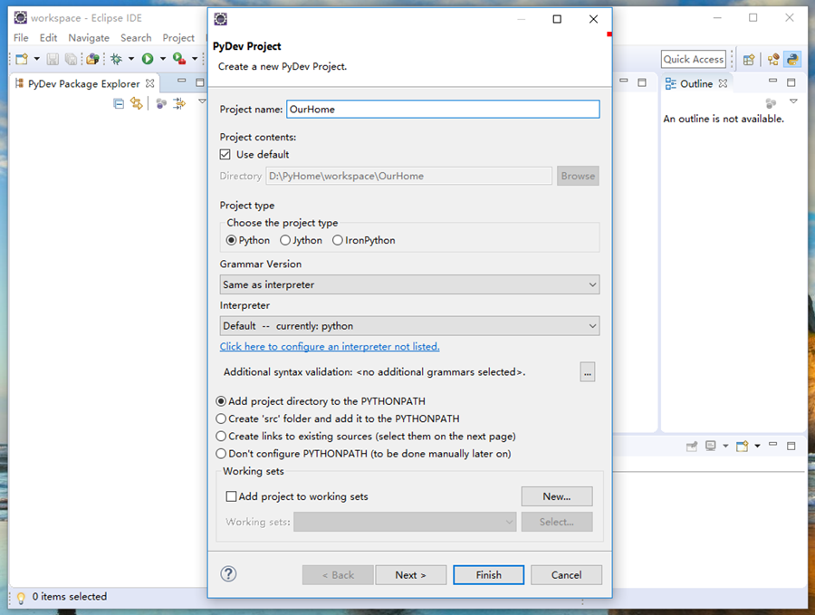Open the File menu
This screenshot has height=615, width=815.
click(21, 38)
